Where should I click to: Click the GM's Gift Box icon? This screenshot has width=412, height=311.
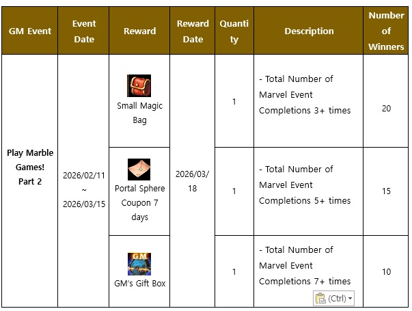[x=139, y=264]
